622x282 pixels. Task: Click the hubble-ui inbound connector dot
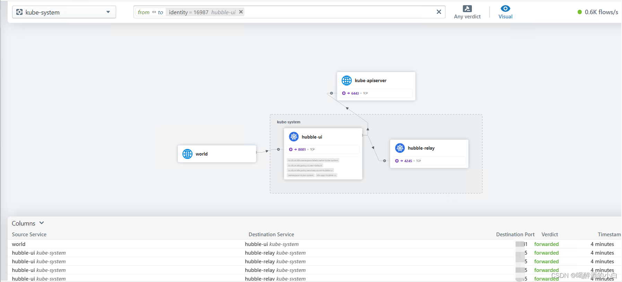pyautogui.click(x=278, y=149)
